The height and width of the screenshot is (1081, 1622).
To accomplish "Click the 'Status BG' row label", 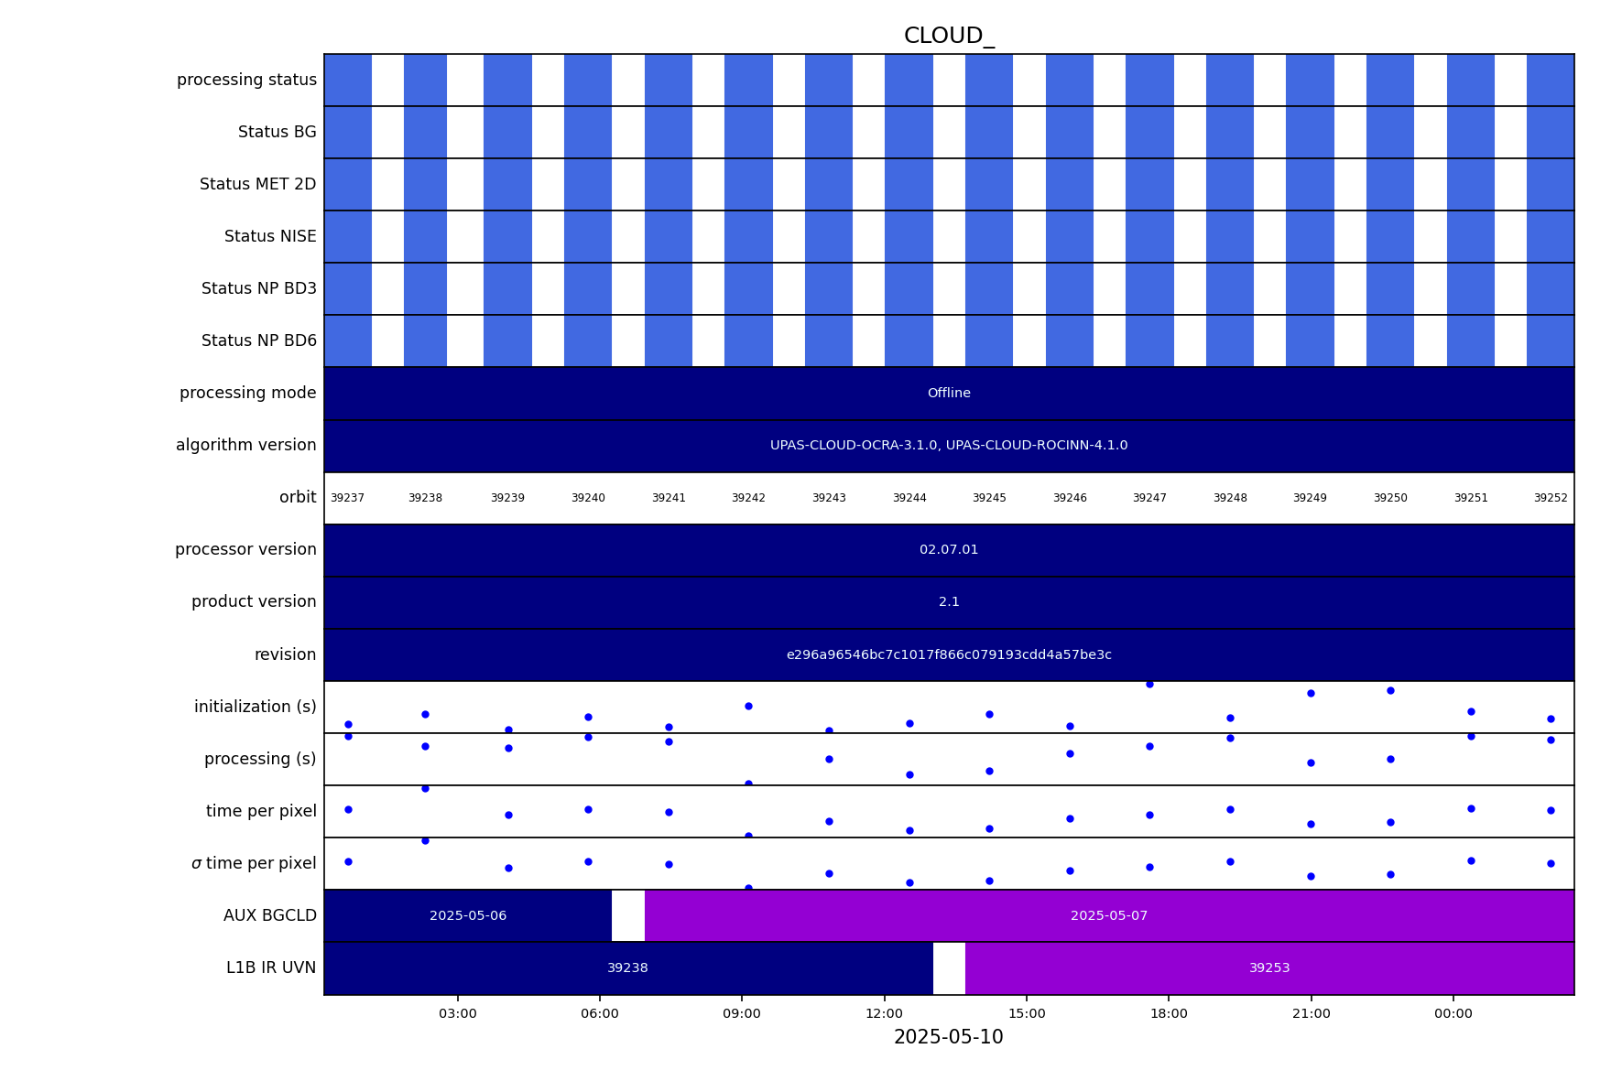I will (278, 132).
